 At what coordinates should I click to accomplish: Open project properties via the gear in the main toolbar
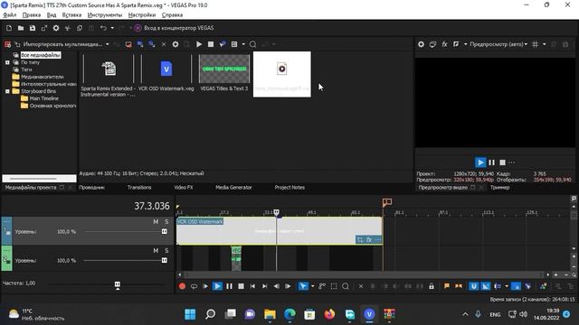(56, 28)
